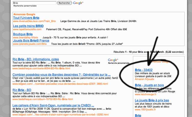Open Les petits trains BRIO link
The height and width of the screenshot is (117, 192).
click(x=28, y=26)
